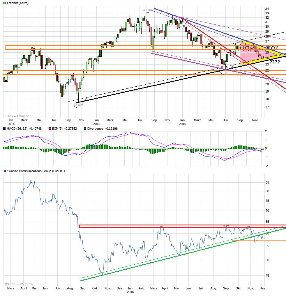This screenshot has width=286, height=299.
Task: Click the green Freenet (Xetra) legend square
Action: [5, 3]
